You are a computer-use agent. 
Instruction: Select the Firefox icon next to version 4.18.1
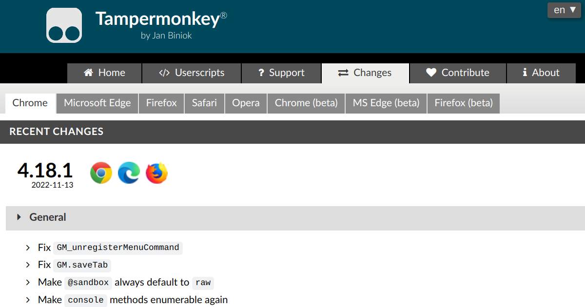tap(156, 173)
